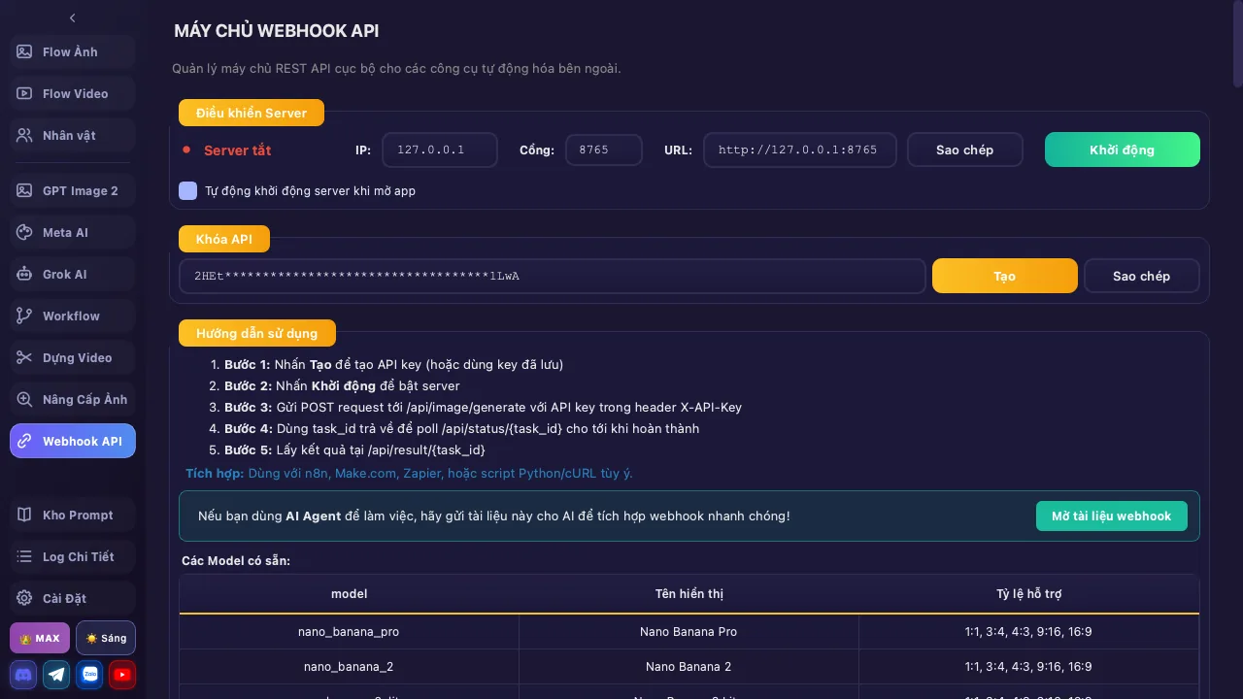The image size is (1243, 699).
Task: Click the masked API key field
Action: [553, 277]
